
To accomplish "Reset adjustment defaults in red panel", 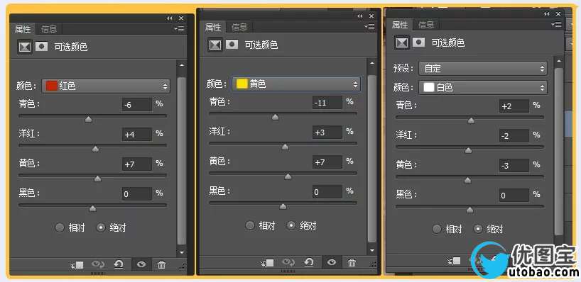I will point(119,264).
